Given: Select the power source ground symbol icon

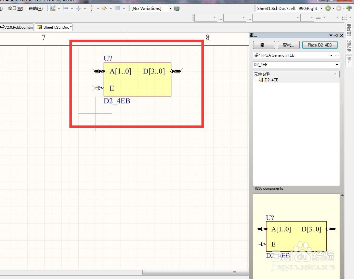Looking at the screenshot, I should (x=79, y=8).
